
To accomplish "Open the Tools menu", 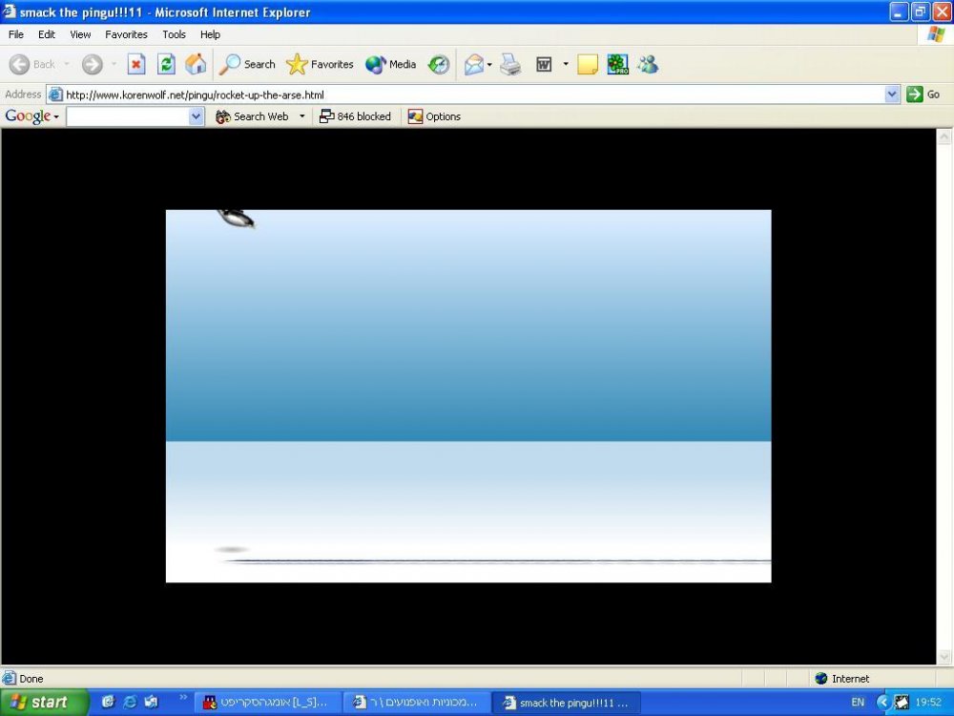I will click(x=174, y=34).
